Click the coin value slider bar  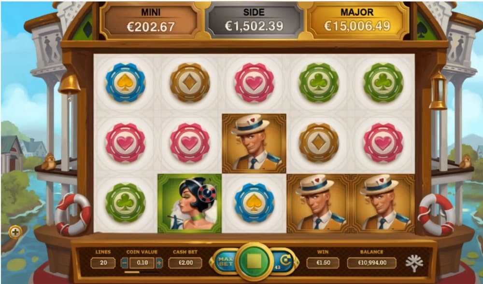142,272
